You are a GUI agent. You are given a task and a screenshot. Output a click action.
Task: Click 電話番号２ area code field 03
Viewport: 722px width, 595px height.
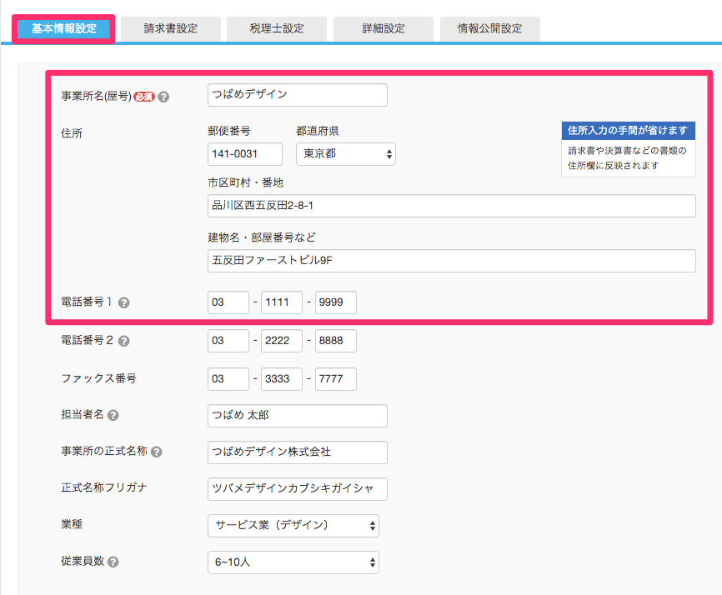click(x=228, y=341)
